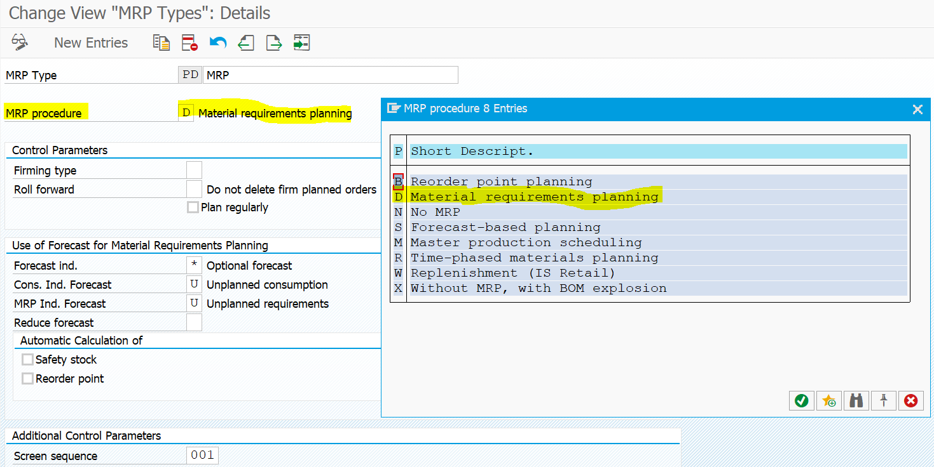Tick the Reorder point checkbox
934x467 pixels.
[x=27, y=379]
